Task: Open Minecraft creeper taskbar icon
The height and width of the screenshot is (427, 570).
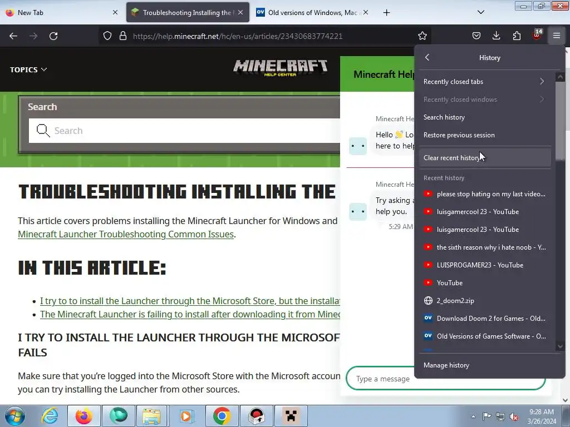Action: coord(291,416)
